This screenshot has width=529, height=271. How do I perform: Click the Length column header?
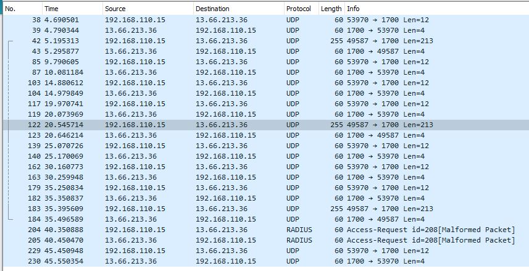pos(331,9)
